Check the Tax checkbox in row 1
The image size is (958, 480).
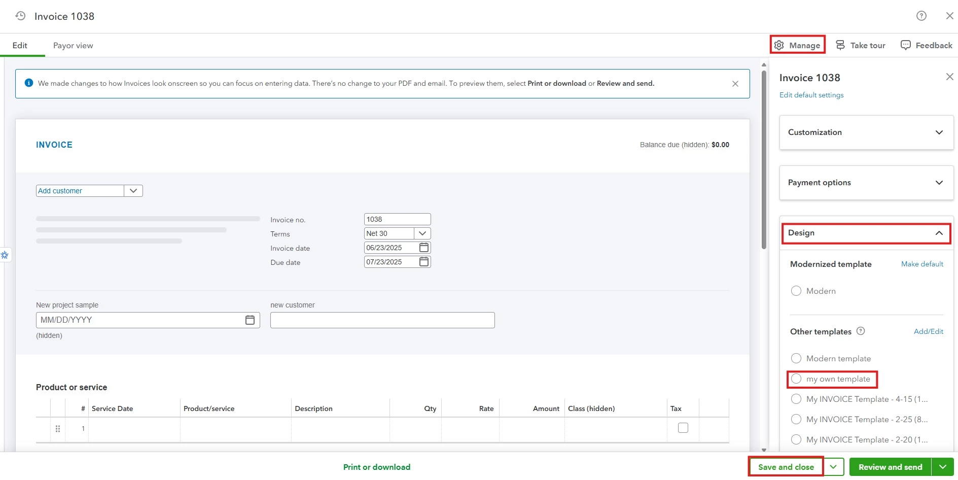[683, 428]
